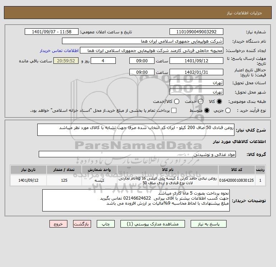Click the شماره نیاز number field

(x=196, y=32)
